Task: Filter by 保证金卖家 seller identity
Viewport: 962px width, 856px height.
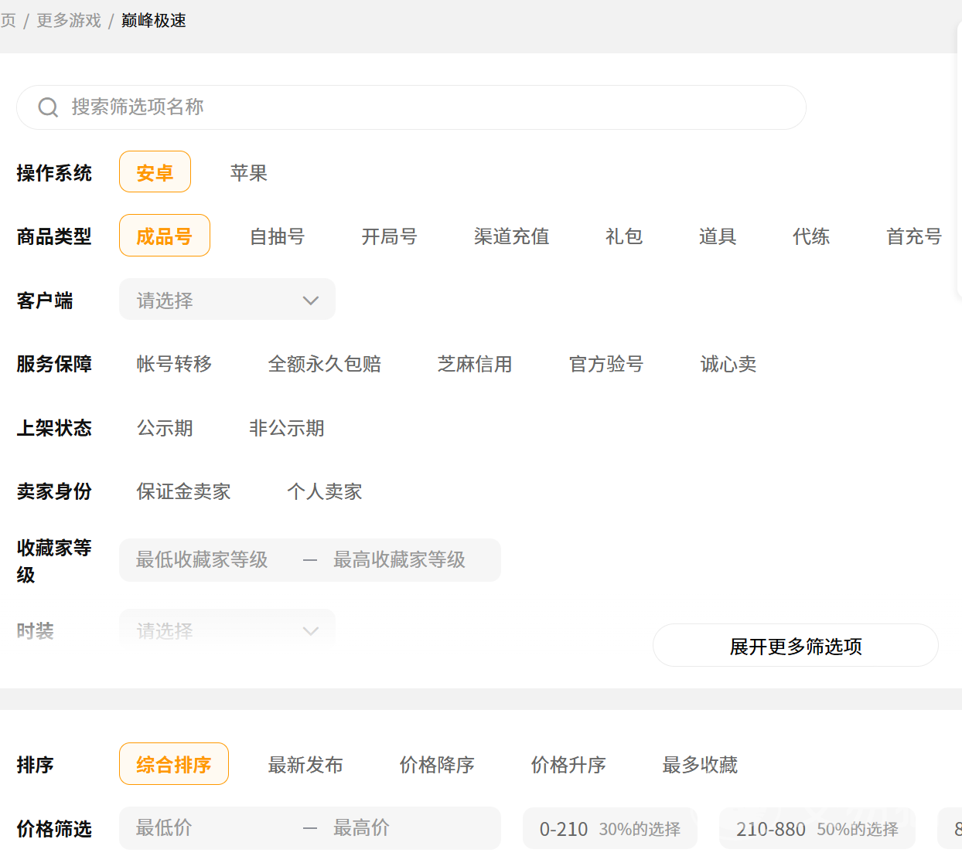Action: [x=183, y=491]
